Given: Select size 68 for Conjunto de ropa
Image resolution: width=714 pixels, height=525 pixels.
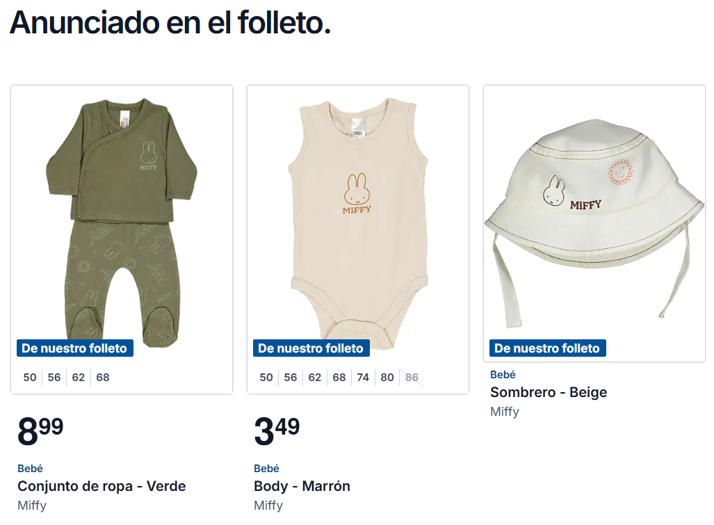Looking at the screenshot, I should pos(102,378).
